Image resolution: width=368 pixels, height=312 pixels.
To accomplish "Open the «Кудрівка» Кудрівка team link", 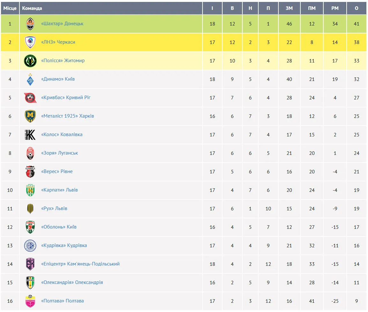I will [x=64, y=245].
